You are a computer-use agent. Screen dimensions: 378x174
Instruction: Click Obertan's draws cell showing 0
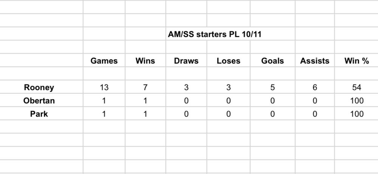coord(186,100)
